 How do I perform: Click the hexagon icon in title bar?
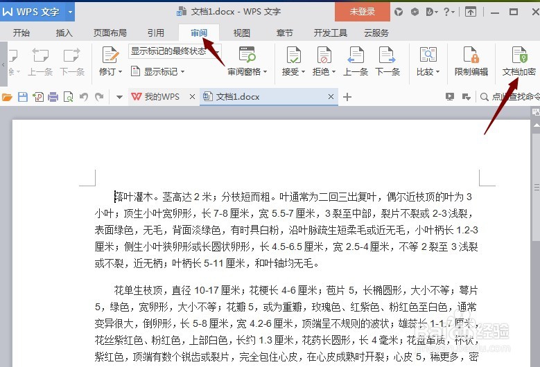tap(415, 12)
